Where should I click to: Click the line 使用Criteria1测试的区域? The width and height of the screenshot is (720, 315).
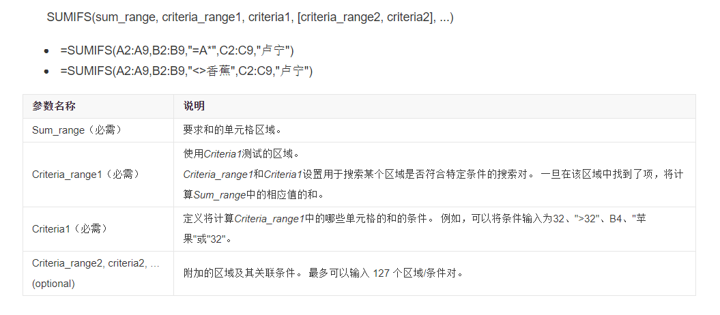(x=238, y=154)
